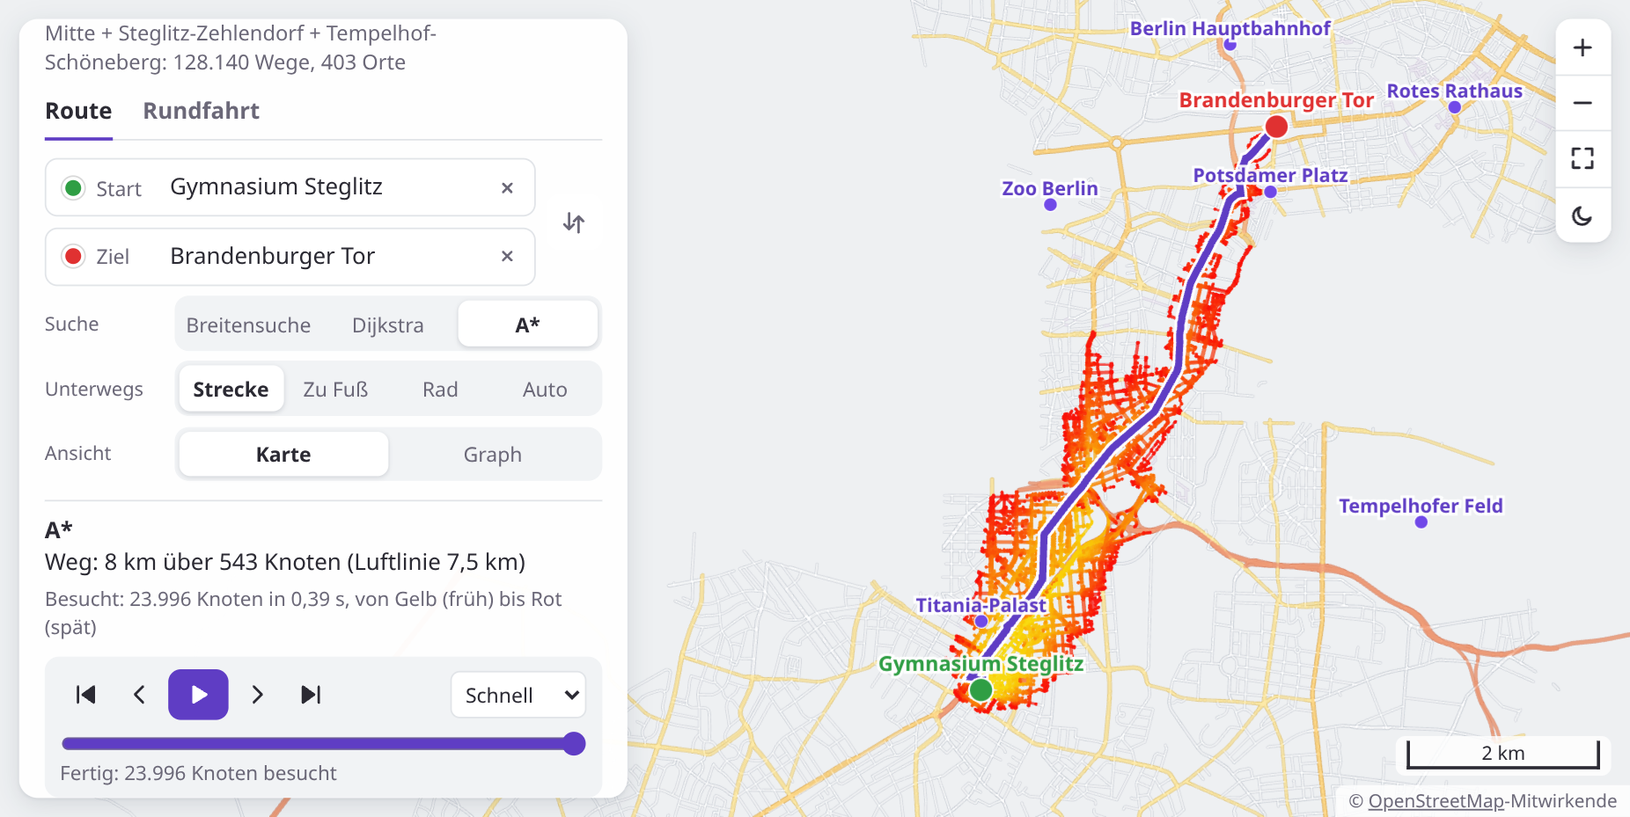Open the Schnell speed dropdown
Viewport: 1630px width, 817px height.
(x=518, y=695)
